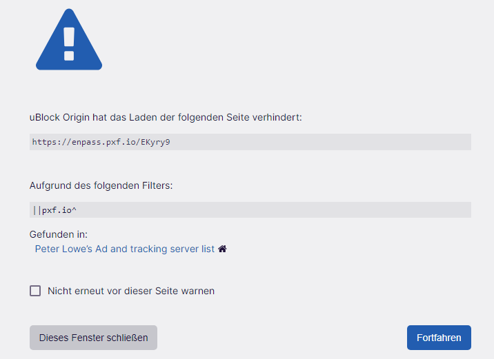Continue to the site with 'Fortfahren'
The height and width of the screenshot is (359, 494).
pyautogui.click(x=439, y=338)
